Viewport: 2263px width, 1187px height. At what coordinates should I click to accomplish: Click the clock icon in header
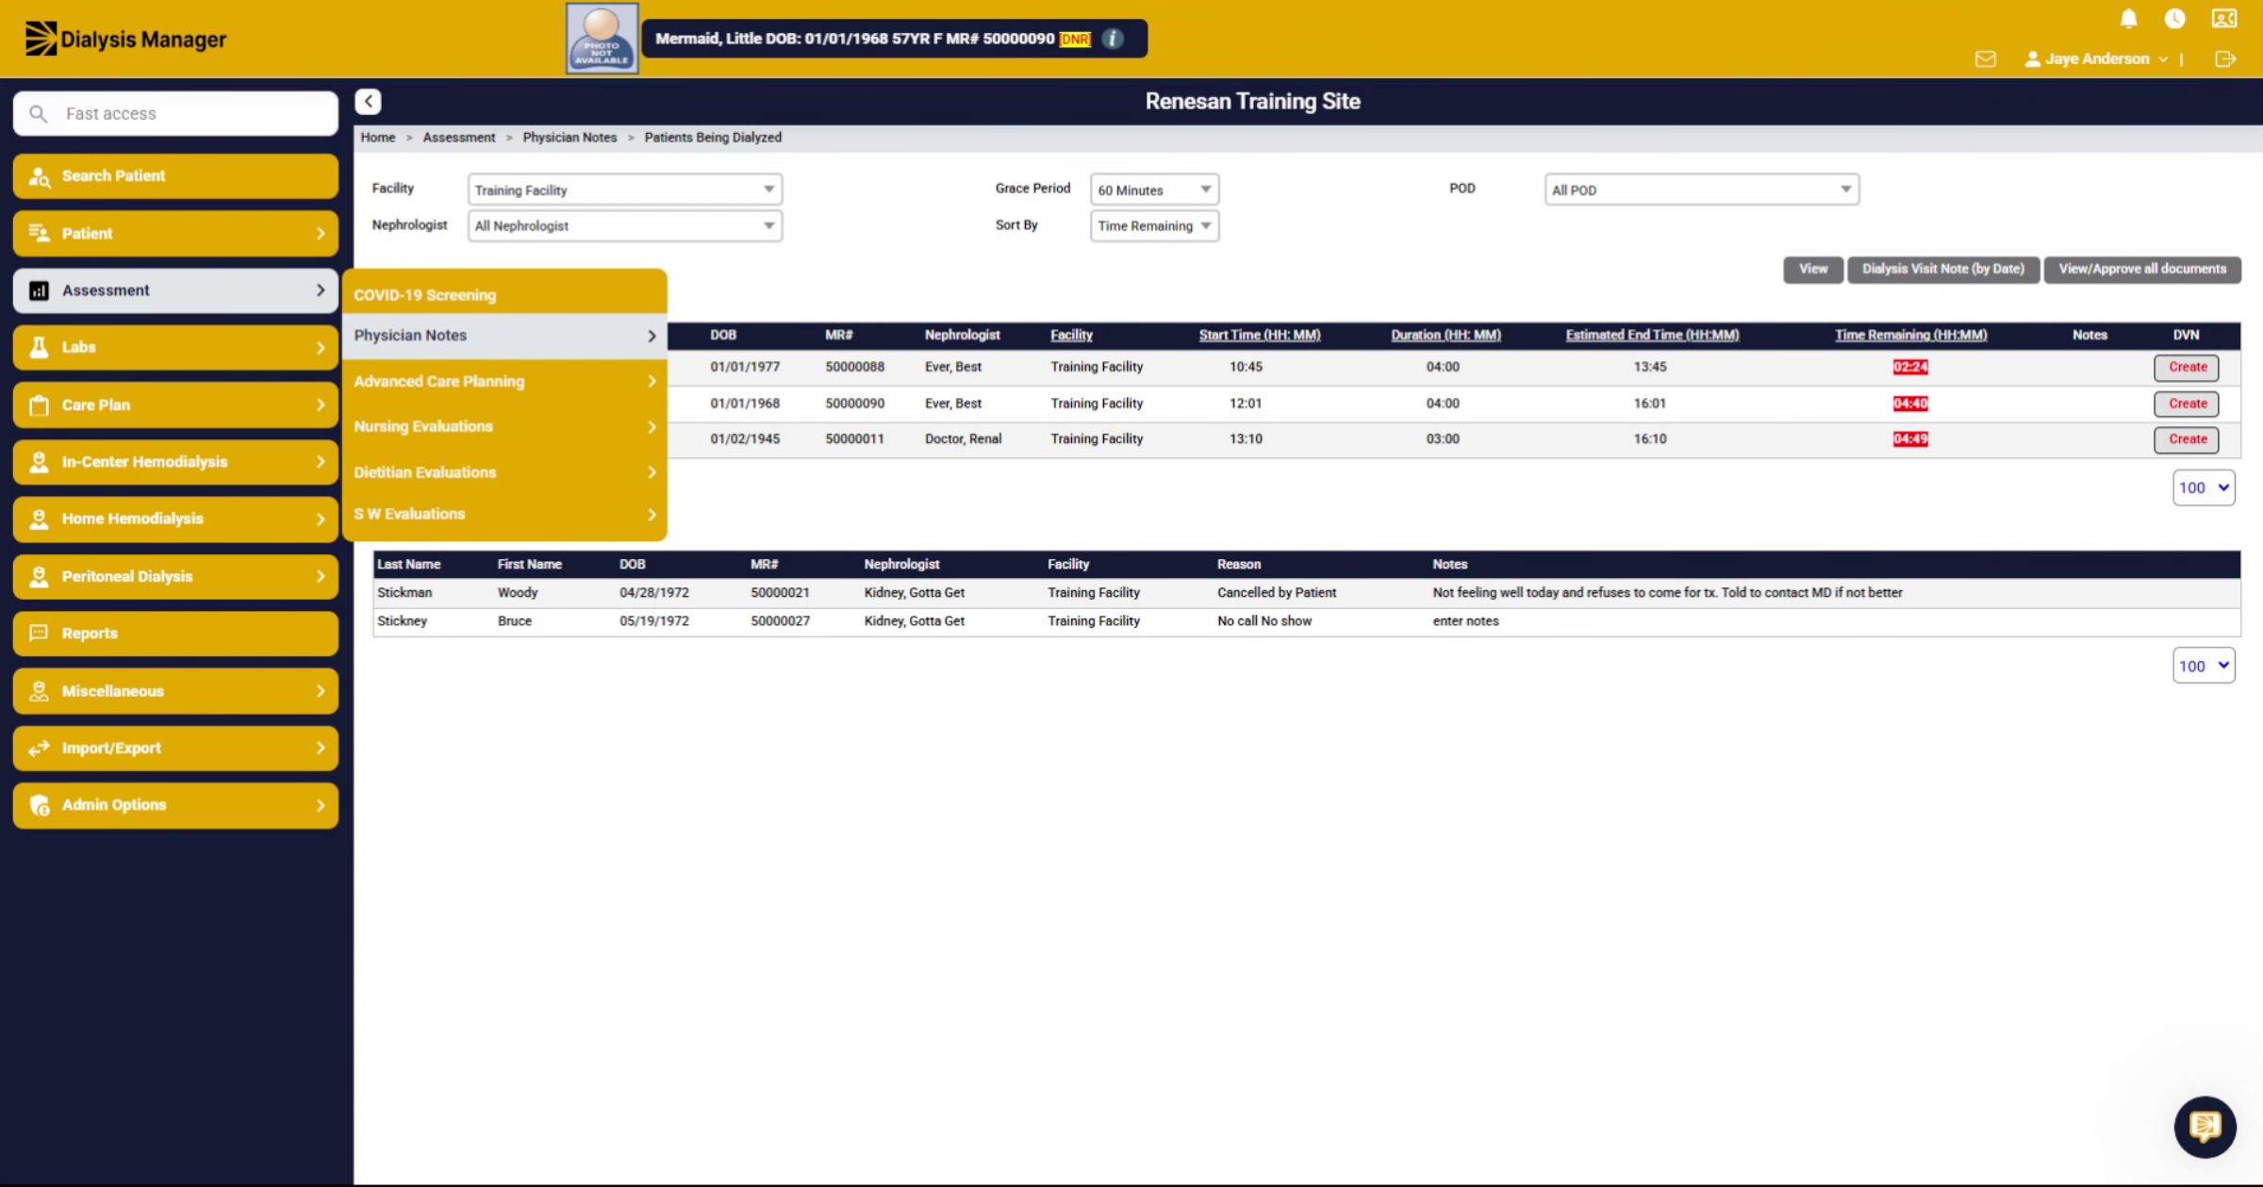2175,19
